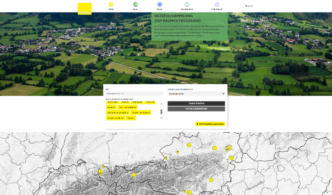
Task: Click the keyword list scroll-up arrow
Action: [161, 104]
